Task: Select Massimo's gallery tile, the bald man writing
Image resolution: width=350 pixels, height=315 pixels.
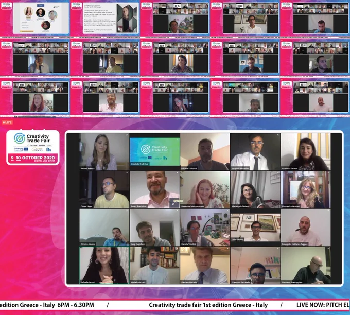Action: (306, 265)
